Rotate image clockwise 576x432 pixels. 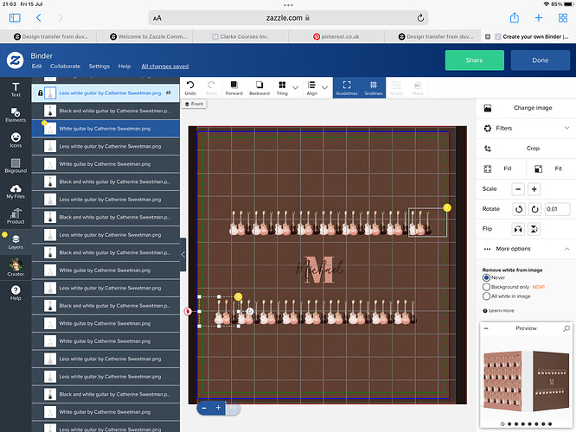pos(534,209)
